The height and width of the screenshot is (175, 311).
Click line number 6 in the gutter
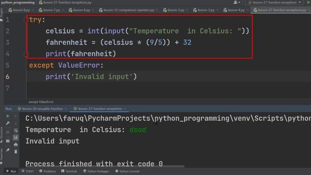8,77
